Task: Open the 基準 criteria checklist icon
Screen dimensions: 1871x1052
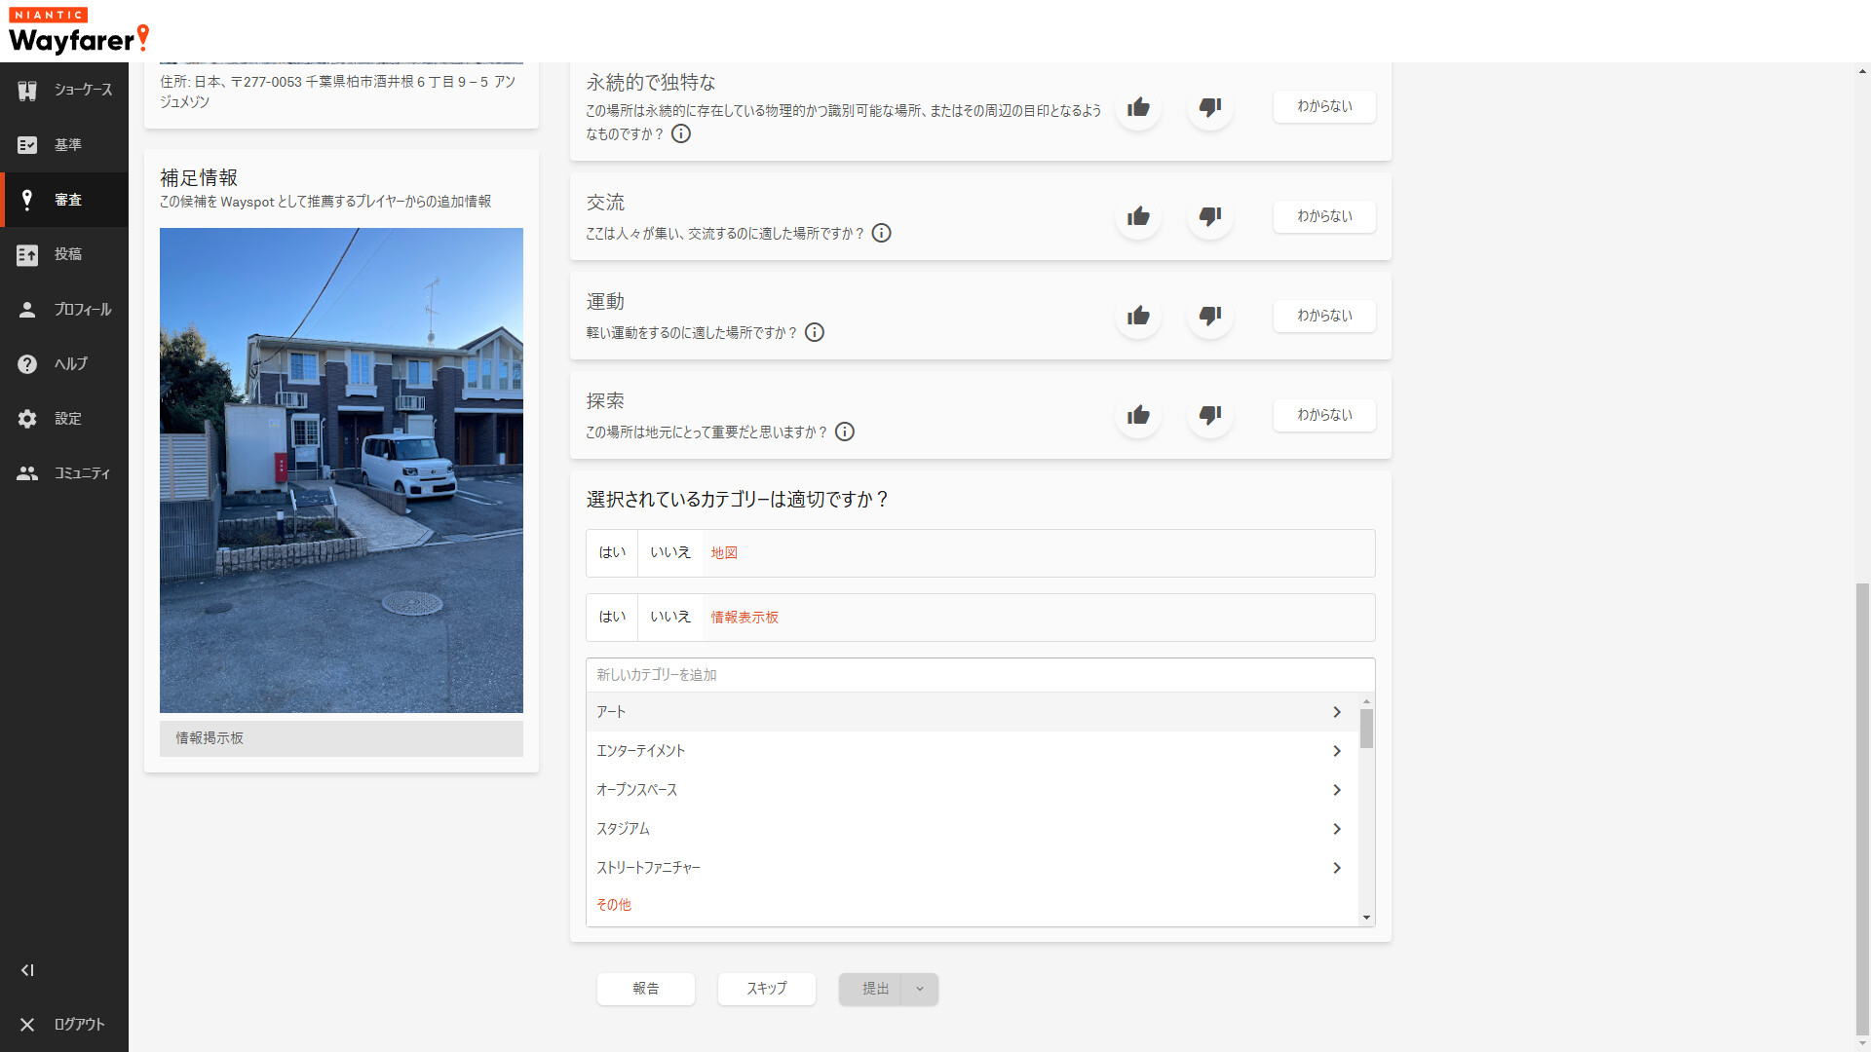Action: pos(27,145)
